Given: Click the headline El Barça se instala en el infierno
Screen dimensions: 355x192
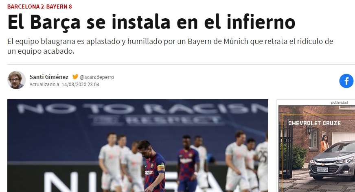Looking at the screenshot, I should [151, 22].
